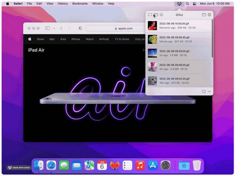Open the Safari app menu
235x176 pixels.
point(18,4)
